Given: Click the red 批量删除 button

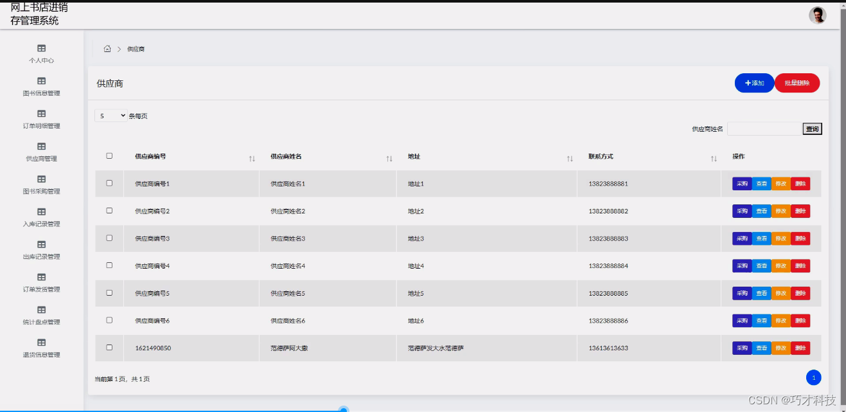Looking at the screenshot, I should 797,83.
